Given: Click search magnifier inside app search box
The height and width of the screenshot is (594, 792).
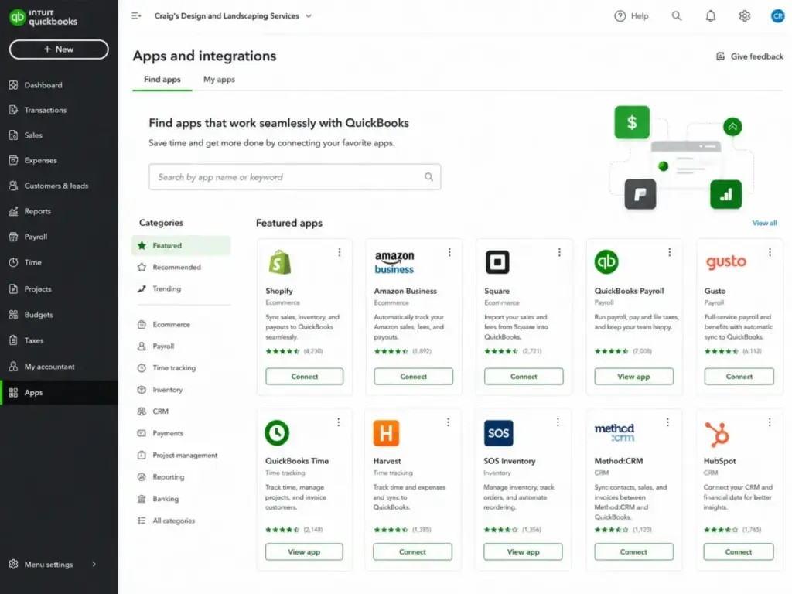Looking at the screenshot, I should coord(428,177).
